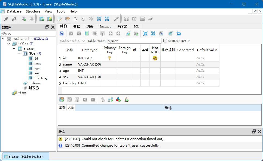263x161 pixels.
Task: Click the Could not check for updates message
Action: tap(123, 139)
